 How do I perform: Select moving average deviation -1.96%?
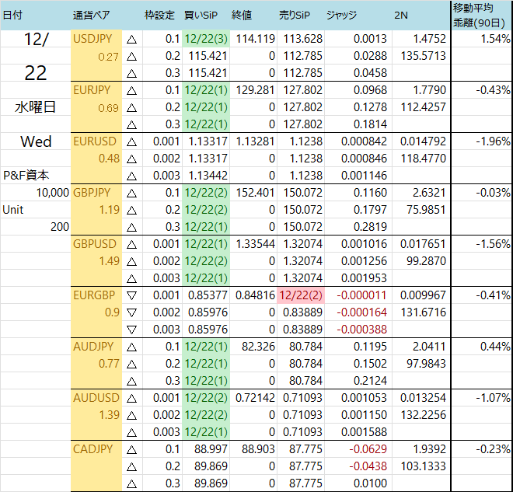pos(493,141)
